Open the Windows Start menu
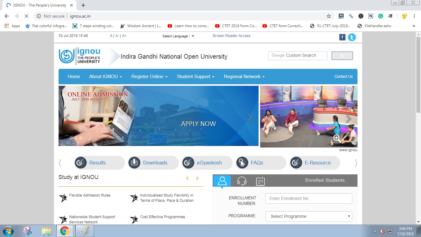The image size is (421, 237). [8, 231]
